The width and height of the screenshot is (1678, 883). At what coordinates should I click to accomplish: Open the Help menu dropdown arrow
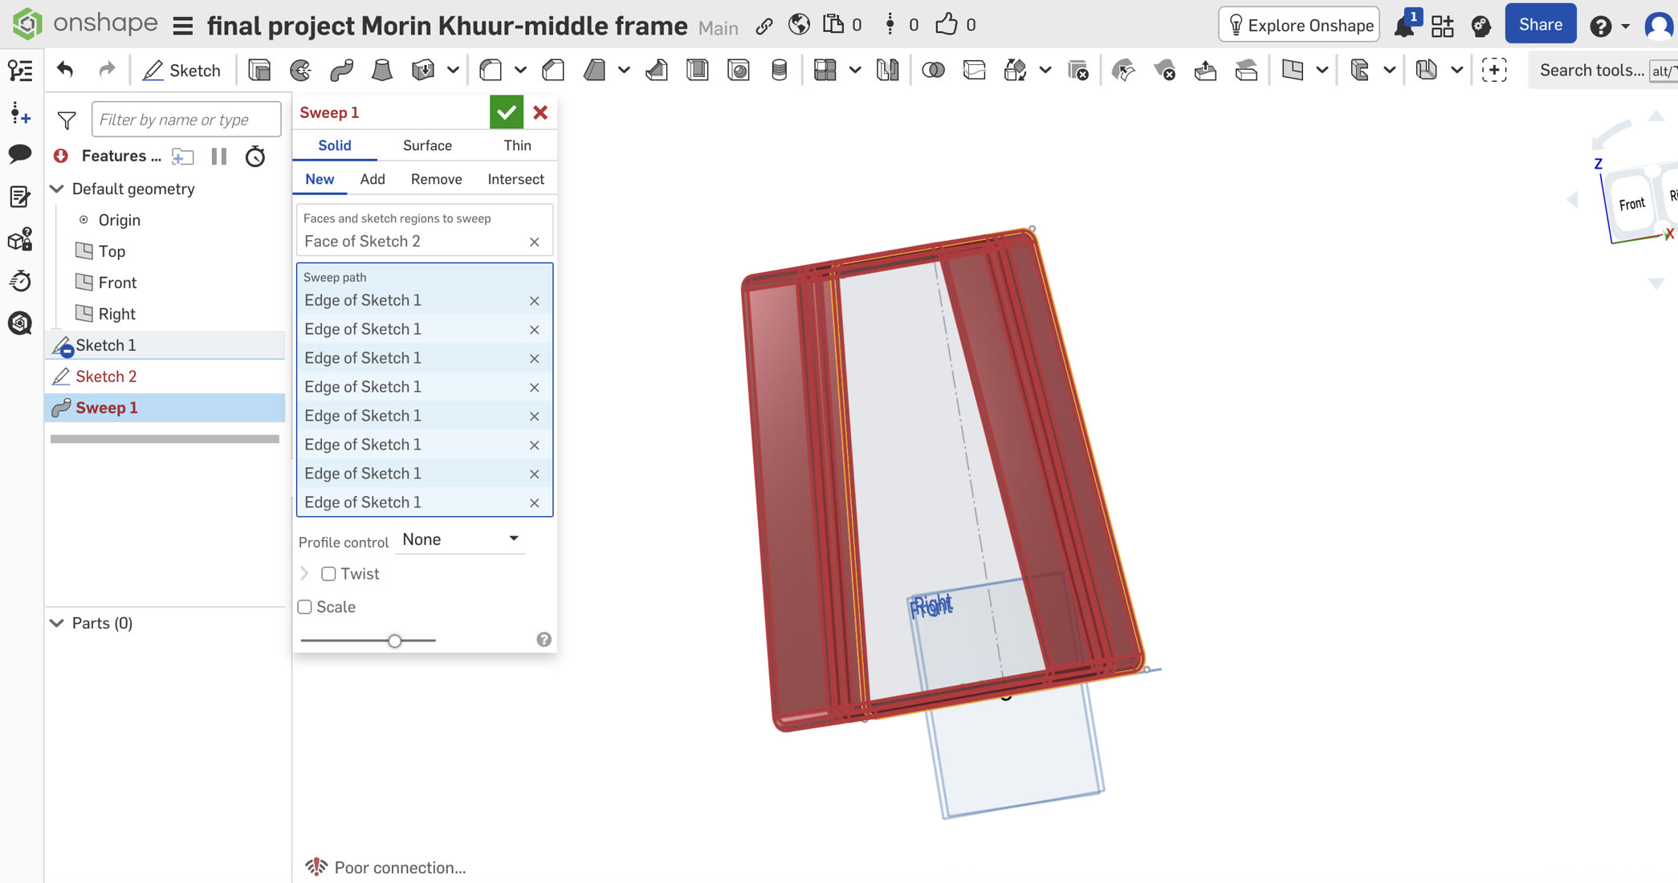coord(1626,26)
